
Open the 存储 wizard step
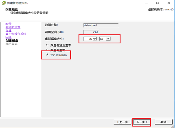8,31
